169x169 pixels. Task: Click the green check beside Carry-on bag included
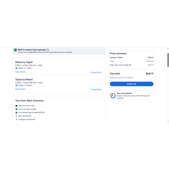coord(17,109)
